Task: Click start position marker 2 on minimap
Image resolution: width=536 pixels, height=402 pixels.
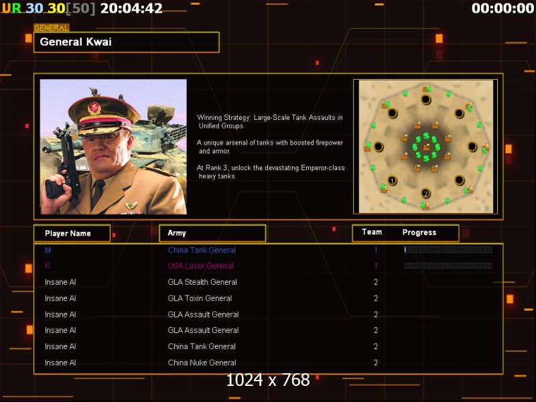Action: tap(425, 194)
